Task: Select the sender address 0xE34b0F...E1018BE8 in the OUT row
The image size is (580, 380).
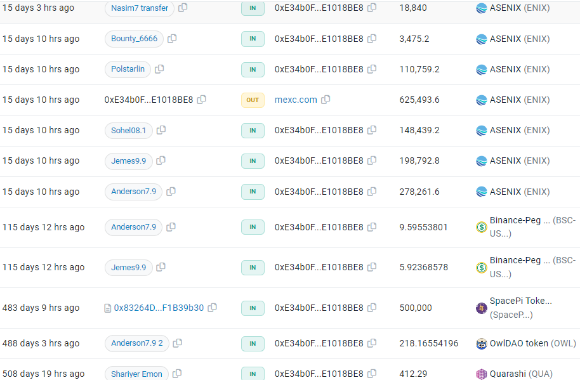Action: point(148,100)
